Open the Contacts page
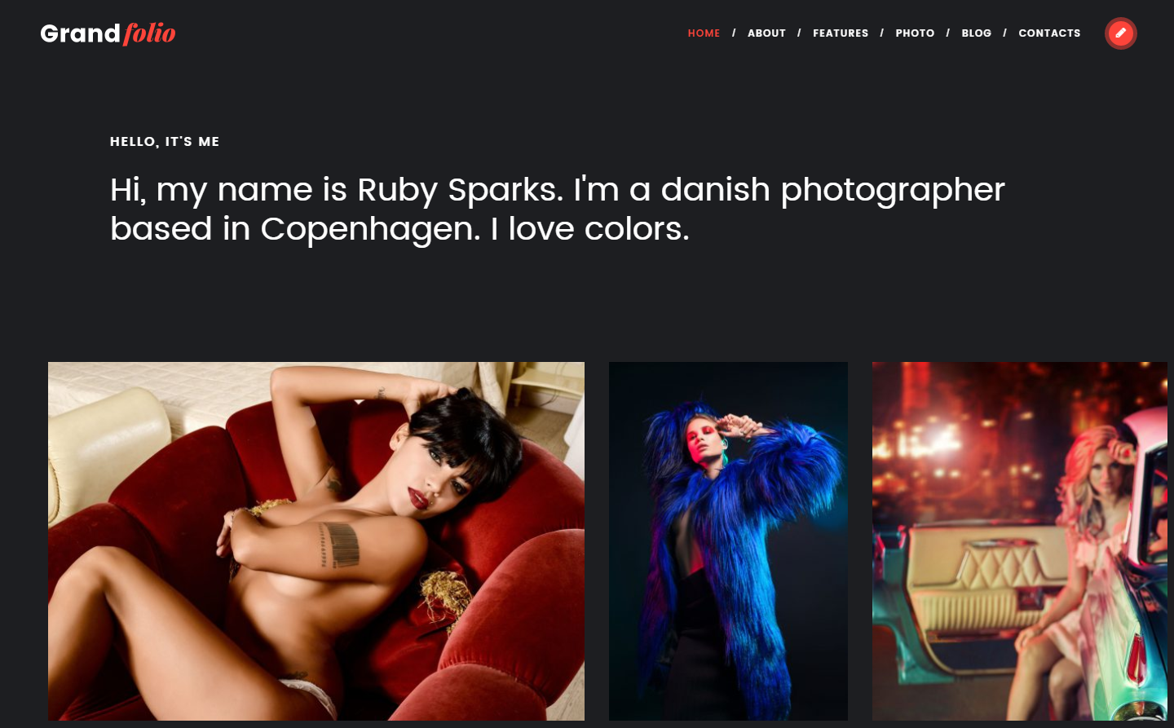 (x=1049, y=33)
